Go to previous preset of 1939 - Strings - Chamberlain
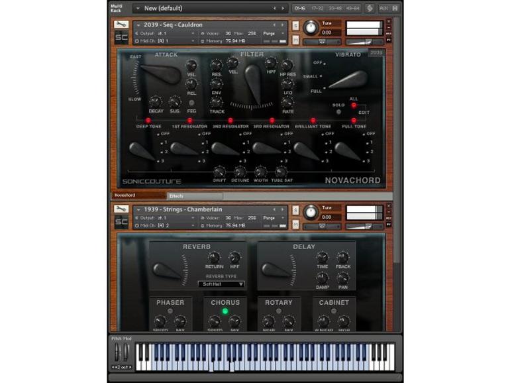The image size is (510, 383). 274,209
